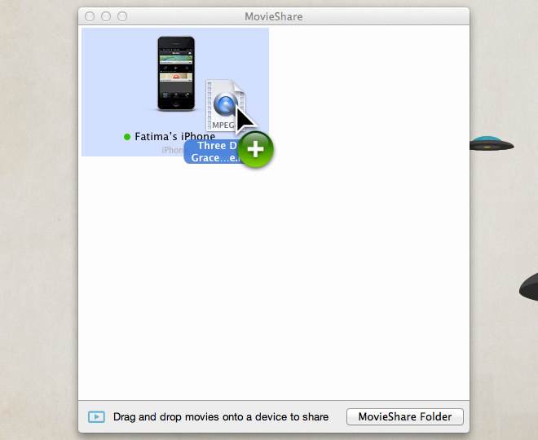This screenshot has height=440, width=538.
Task: Select the 'Fatima's iPhone' device name
Action: pos(174,137)
